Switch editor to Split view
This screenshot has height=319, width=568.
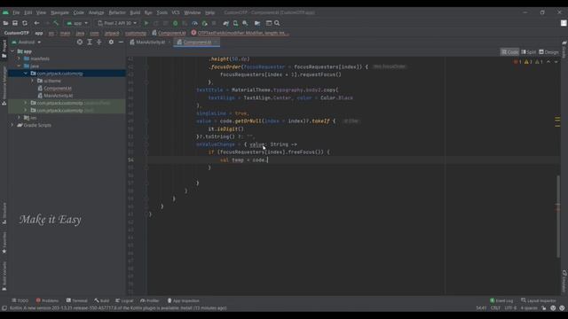coord(529,52)
